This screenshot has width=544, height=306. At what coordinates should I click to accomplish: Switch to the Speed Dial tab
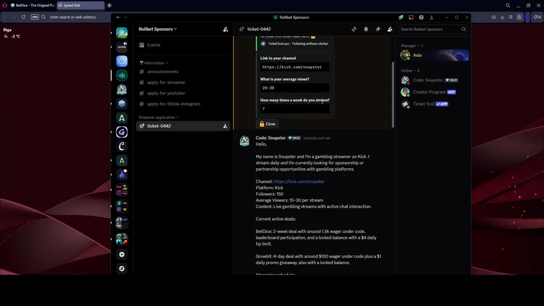(80, 6)
